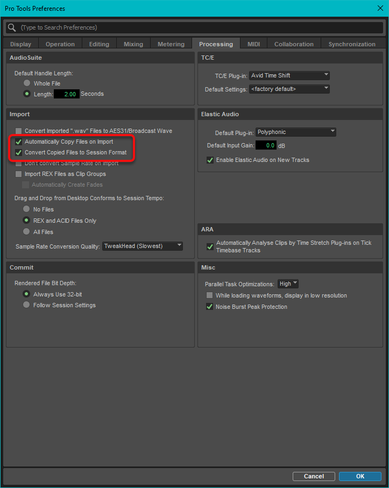Uncheck Convert Copied Files to Session Format
Image resolution: width=389 pixels, height=488 pixels.
tap(19, 153)
